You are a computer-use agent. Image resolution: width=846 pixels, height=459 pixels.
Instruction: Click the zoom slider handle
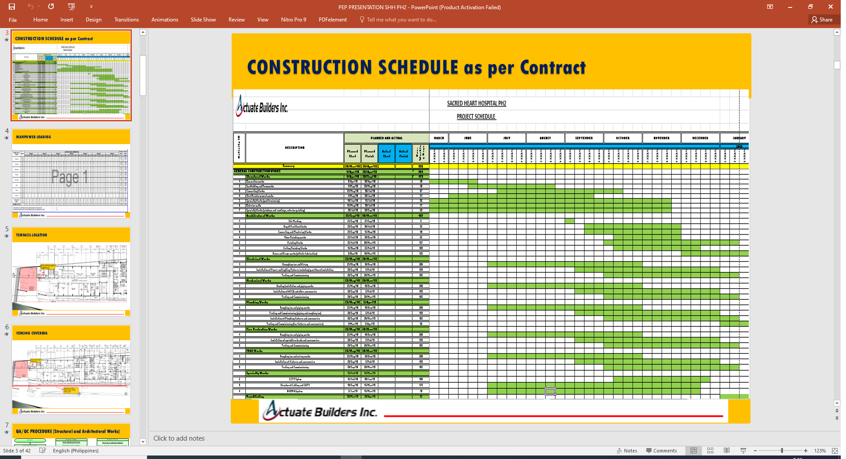pos(782,451)
